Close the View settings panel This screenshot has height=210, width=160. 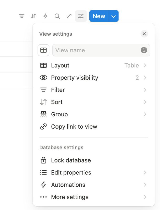coord(144,34)
